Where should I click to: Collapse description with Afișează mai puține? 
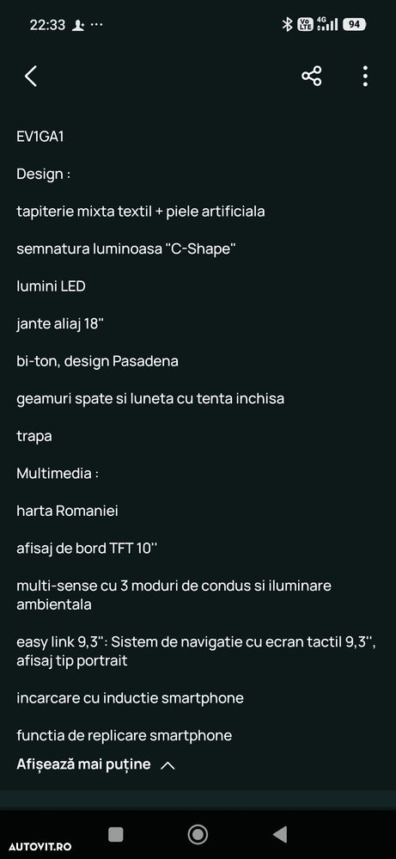pos(83,764)
